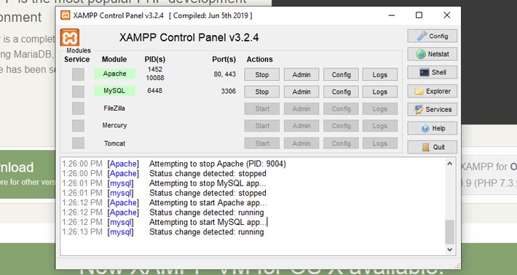Toggle the Tomcat service checkbox

click(x=78, y=143)
